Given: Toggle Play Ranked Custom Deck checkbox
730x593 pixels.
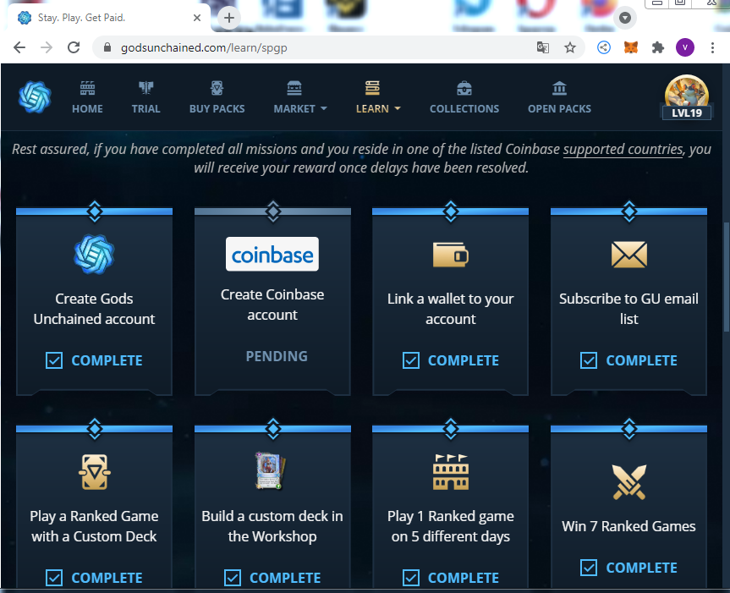Looking at the screenshot, I should tap(54, 578).
